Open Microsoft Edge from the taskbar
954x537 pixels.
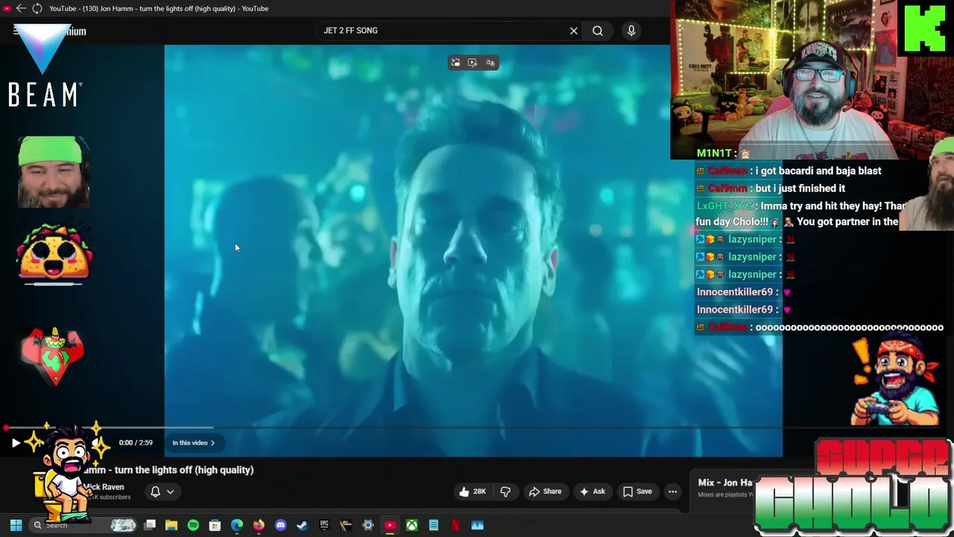click(237, 525)
